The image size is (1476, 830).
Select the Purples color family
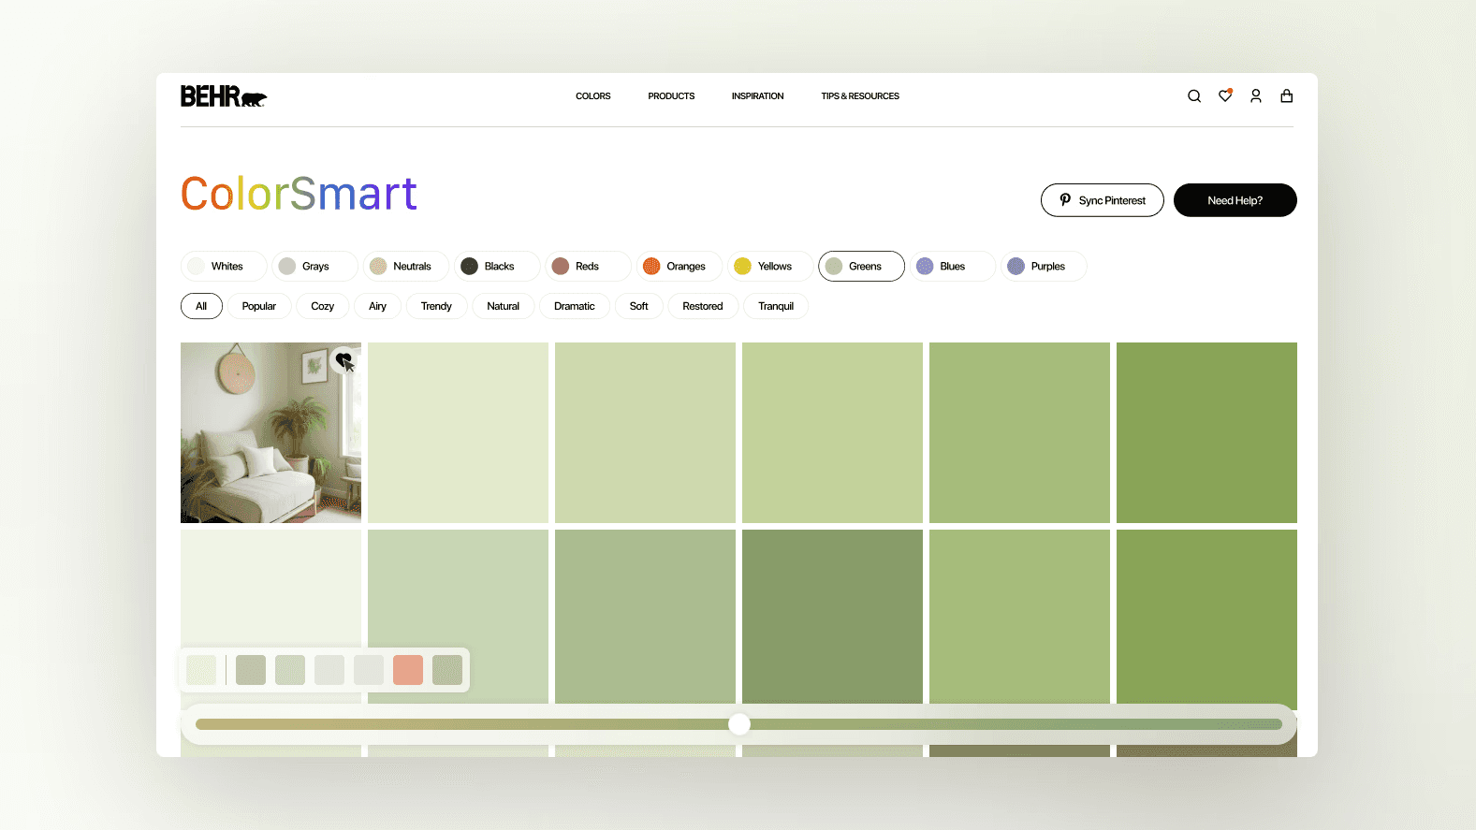tap(1044, 267)
